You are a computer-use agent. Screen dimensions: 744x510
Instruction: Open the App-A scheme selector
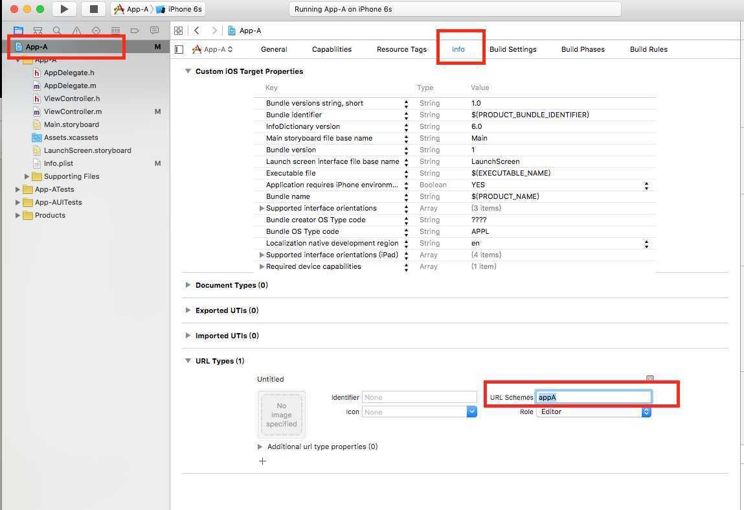131,9
